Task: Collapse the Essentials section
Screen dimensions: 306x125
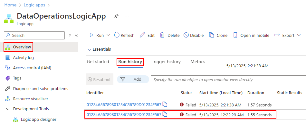Action: point(89,49)
